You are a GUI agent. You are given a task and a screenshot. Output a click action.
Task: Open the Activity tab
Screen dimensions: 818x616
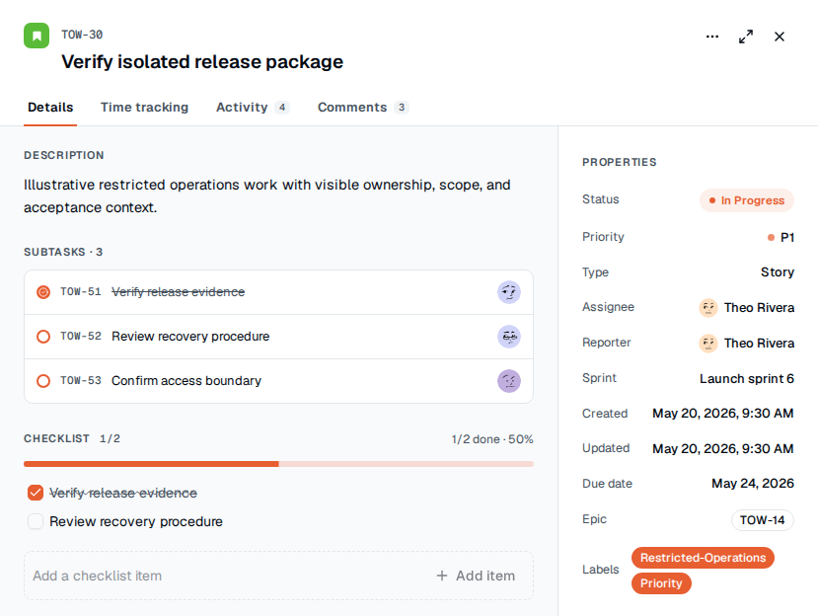(x=253, y=107)
